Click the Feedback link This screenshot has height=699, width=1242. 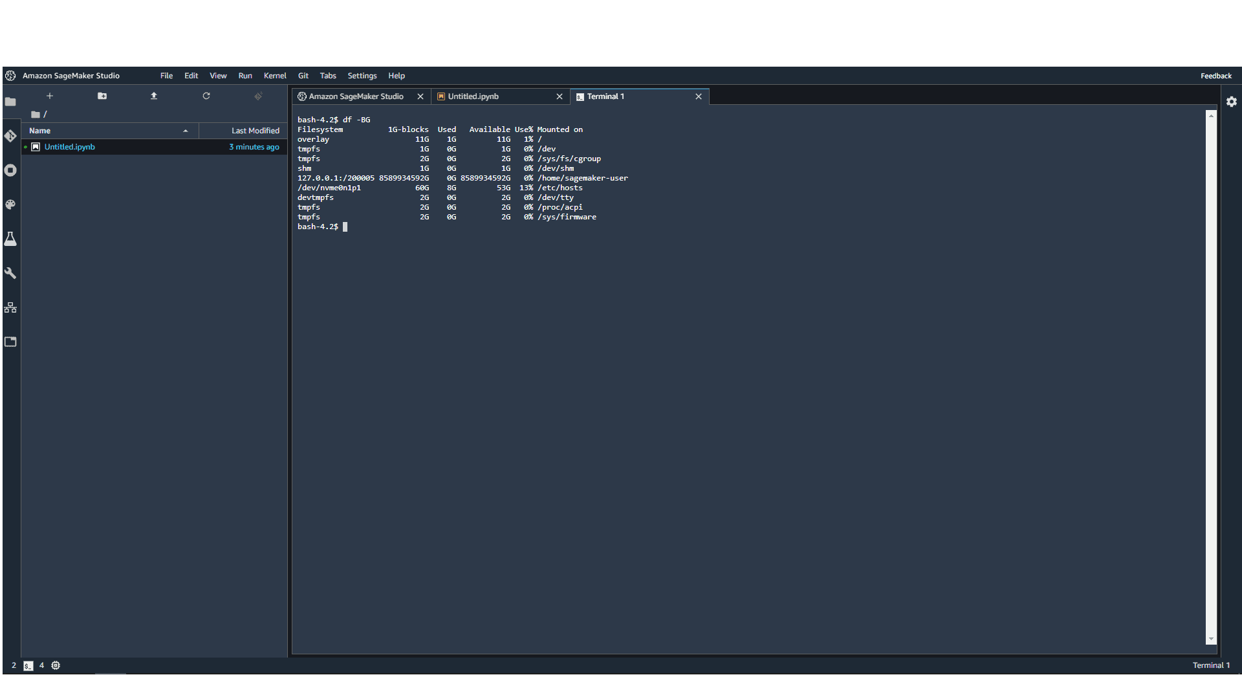pos(1216,76)
